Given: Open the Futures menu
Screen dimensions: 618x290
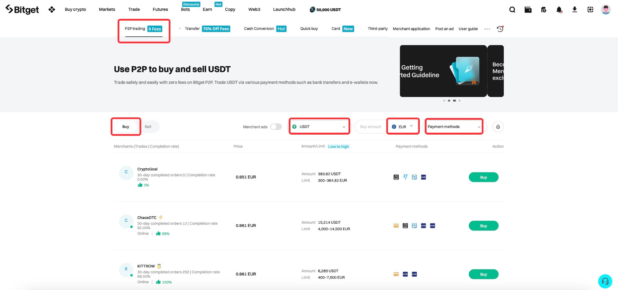Looking at the screenshot, I should 160,10.
